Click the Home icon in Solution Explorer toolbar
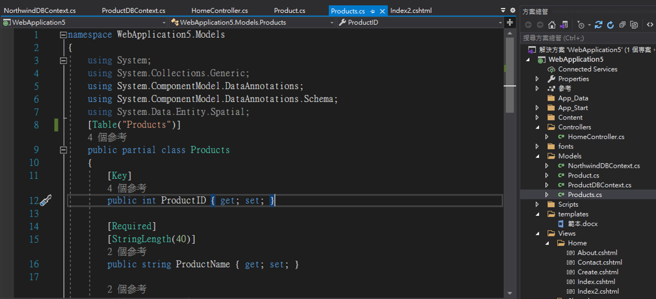 click(x=552, y=25)
